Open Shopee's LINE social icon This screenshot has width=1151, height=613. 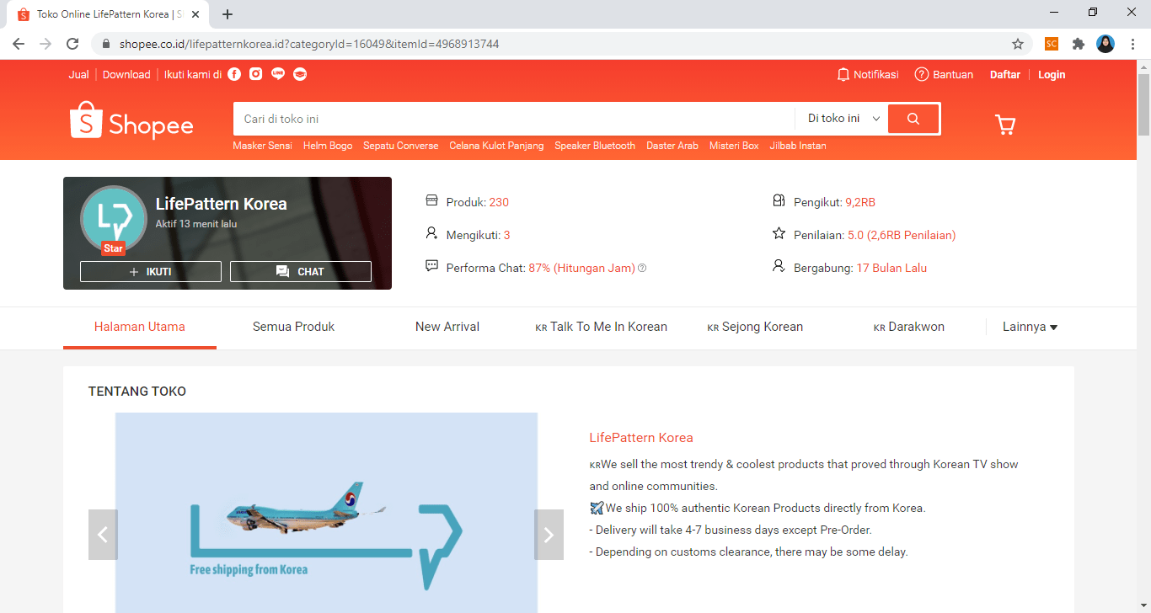[x=278, y=74]
